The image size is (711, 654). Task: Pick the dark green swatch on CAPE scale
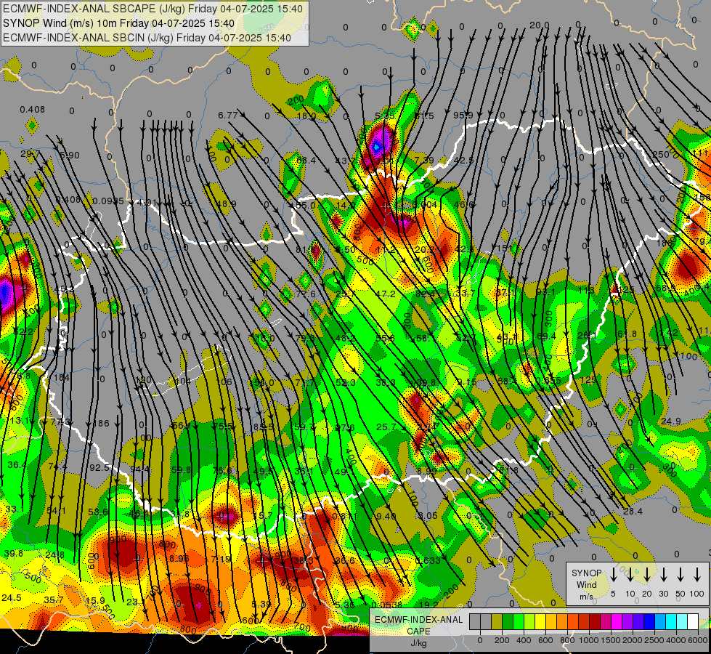(508, 621)
